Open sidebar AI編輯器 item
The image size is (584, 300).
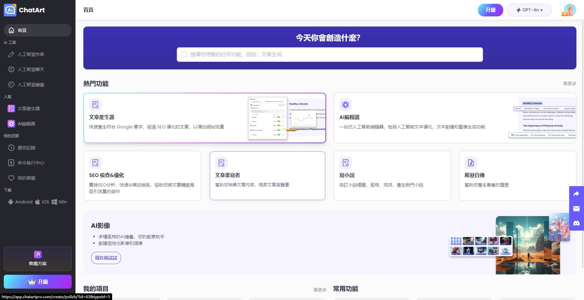pos(38,124)
